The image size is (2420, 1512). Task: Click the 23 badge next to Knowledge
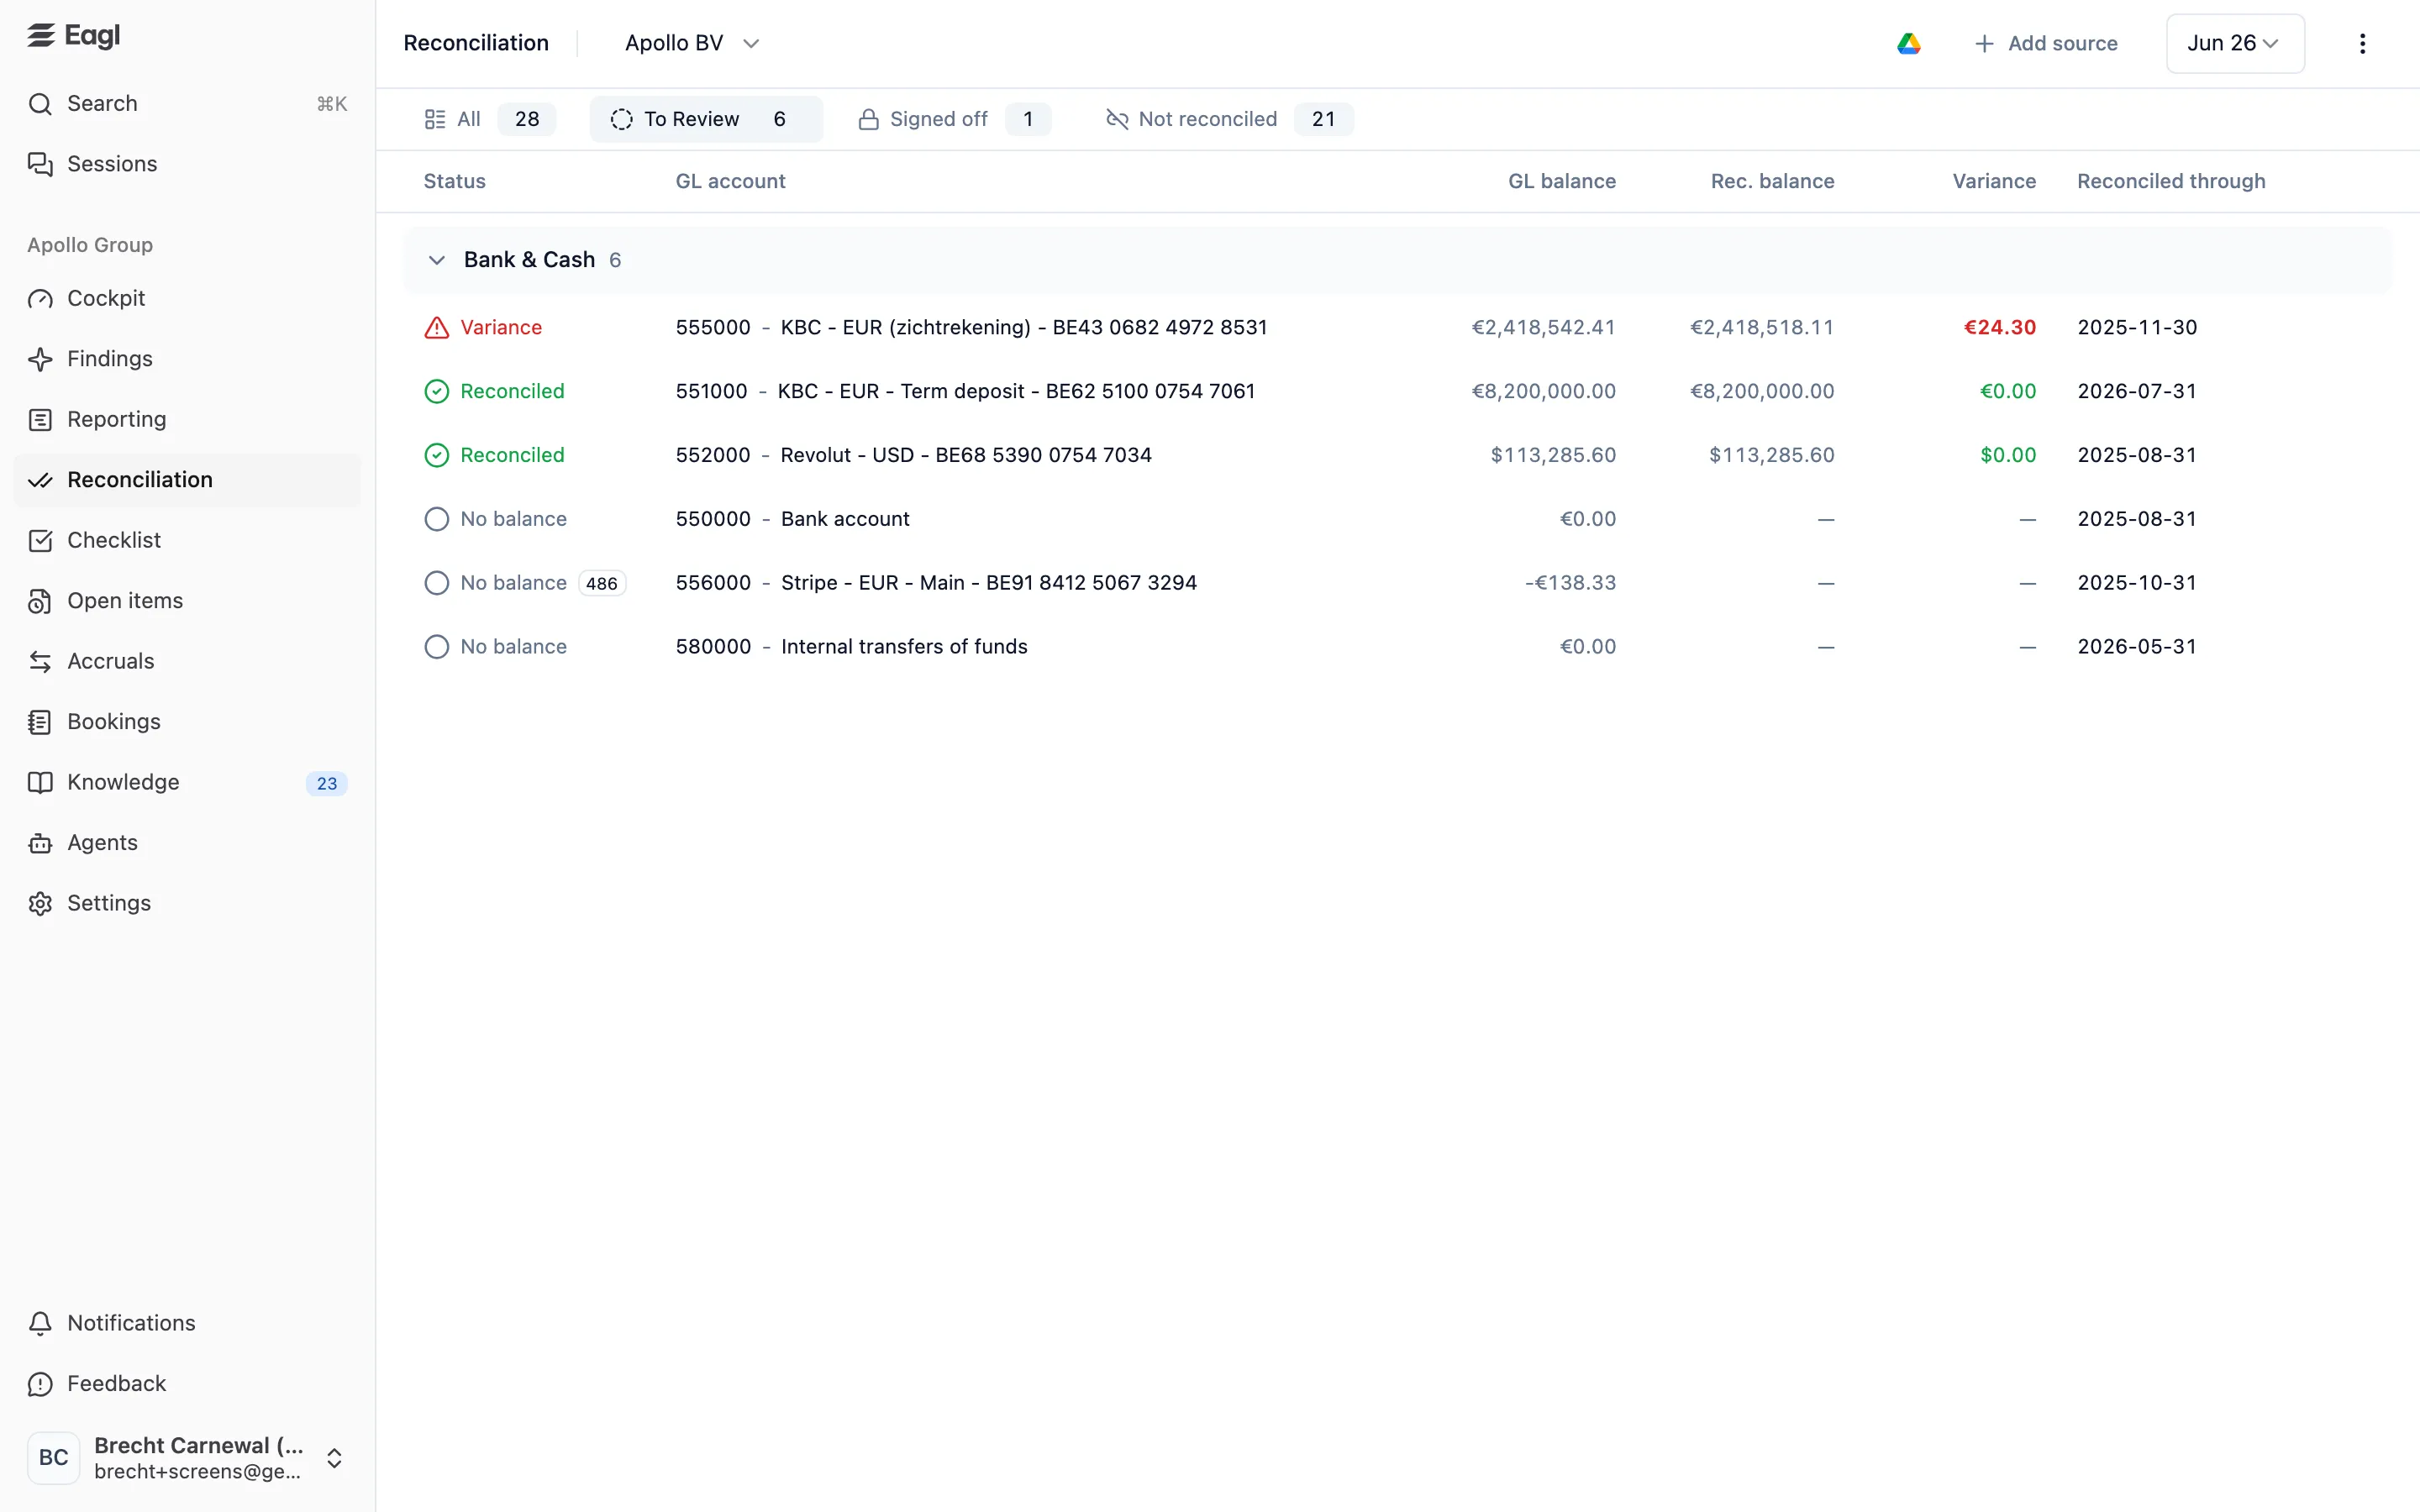click(327, 784)
